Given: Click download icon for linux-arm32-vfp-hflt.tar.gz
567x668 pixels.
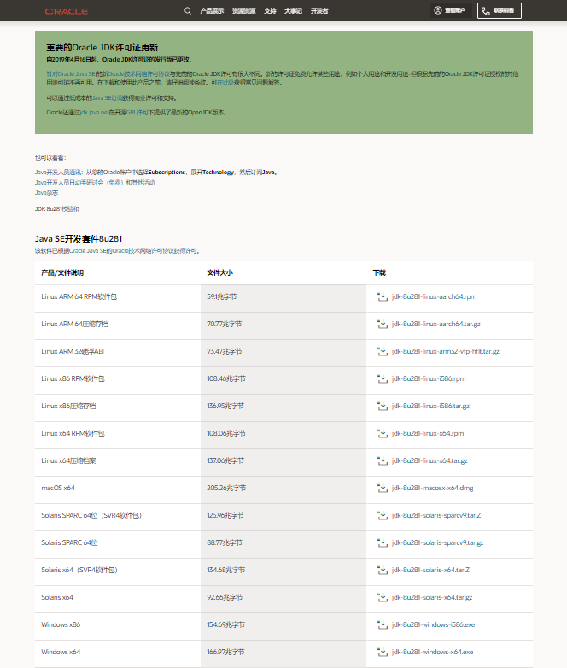Looking at the screenshot, I should tap(383, 351).
